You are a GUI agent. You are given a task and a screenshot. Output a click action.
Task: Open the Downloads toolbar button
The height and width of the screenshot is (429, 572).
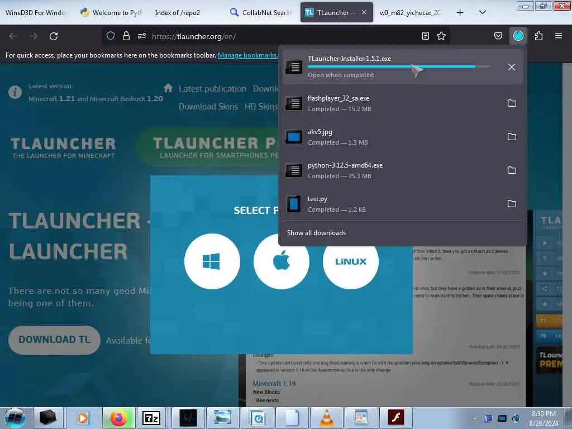[518, 36]
